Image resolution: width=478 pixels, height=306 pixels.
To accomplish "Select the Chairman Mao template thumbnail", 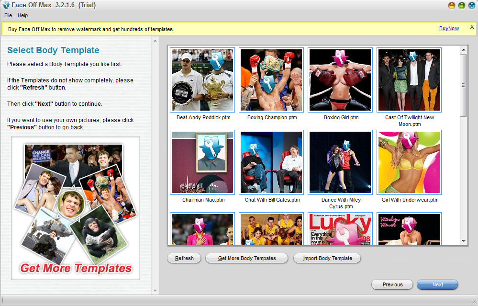I will click(202, 162).
